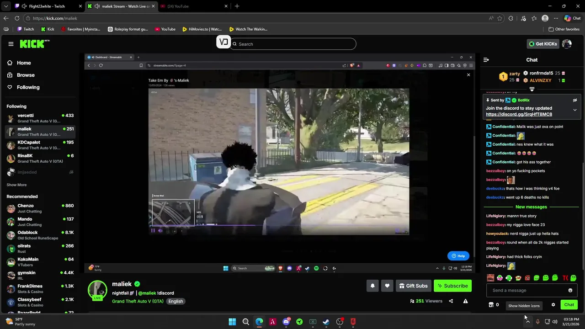585x329 pixels.
Task: Add this page to favorites star
Action: (500, 18)
